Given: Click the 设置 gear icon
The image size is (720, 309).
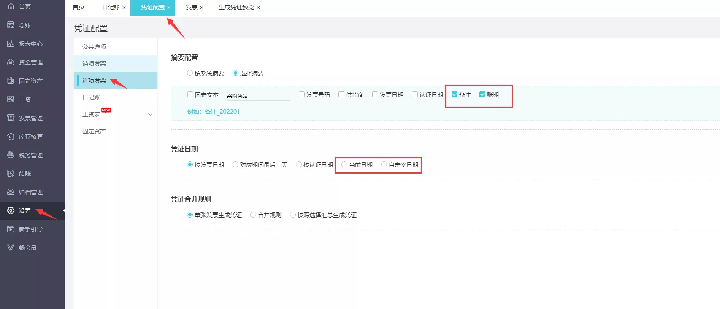Looking at the screenshot, I should pos(11,210).
